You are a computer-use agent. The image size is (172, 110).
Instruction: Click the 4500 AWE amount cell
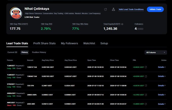pos(31,104)
